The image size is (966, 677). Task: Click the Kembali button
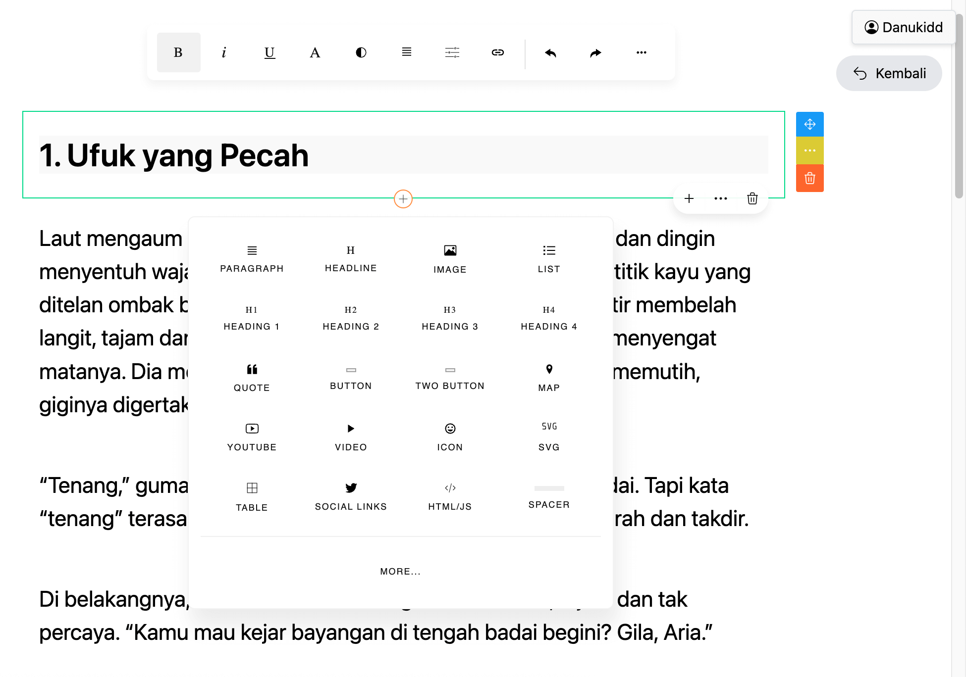(889, 73)
